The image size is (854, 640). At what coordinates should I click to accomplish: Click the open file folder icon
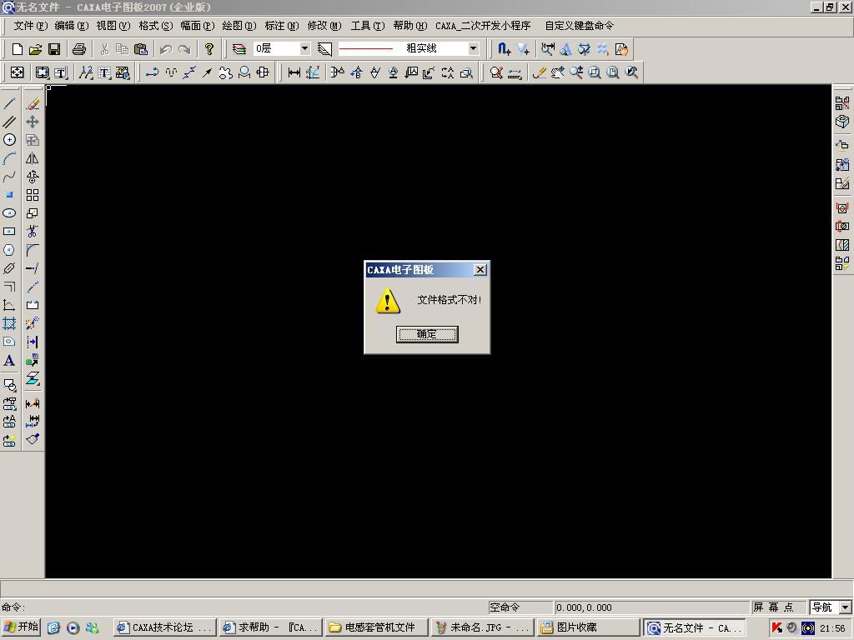(35, 49)
